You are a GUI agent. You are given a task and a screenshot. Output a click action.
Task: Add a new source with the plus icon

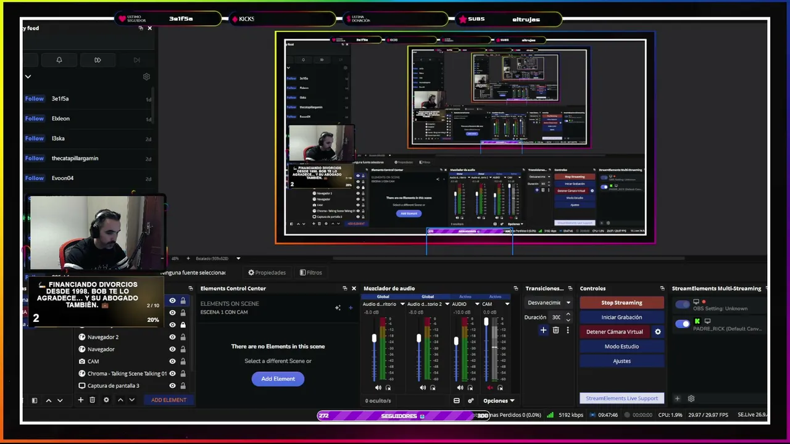point(80,400)
